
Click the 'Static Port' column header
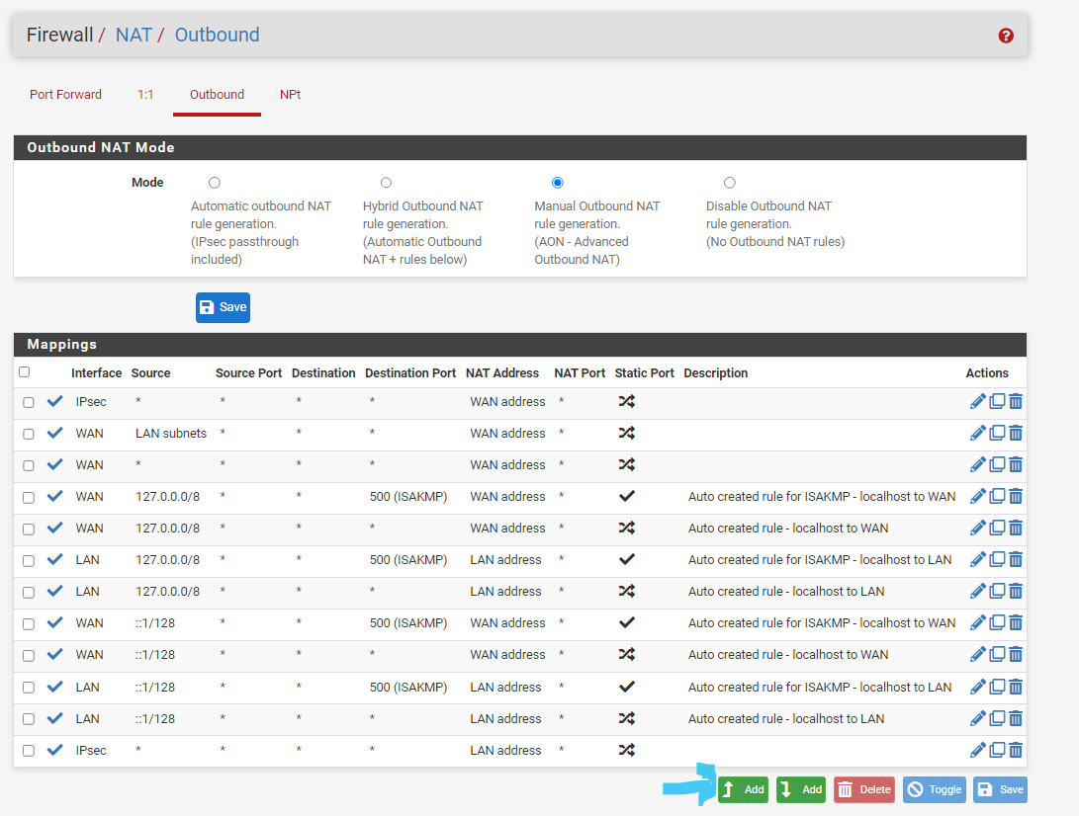tap(644, 372)
